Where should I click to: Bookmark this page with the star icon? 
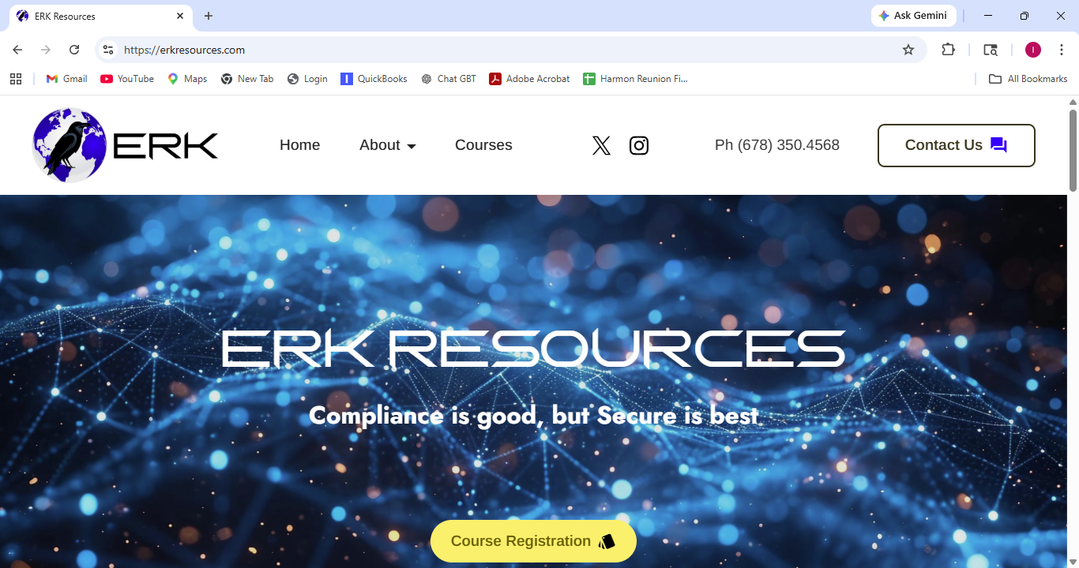pos(908,49)
